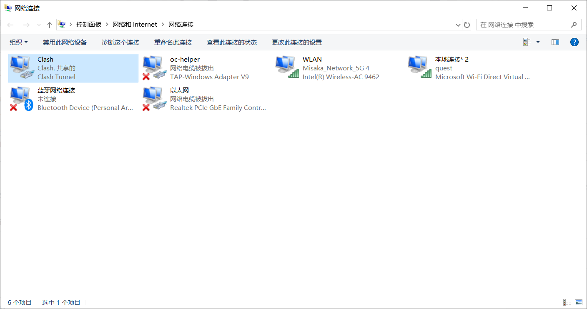
Task: Click the "TAP-Windows Adapter V9" text
Action: (x=209, y=77)
